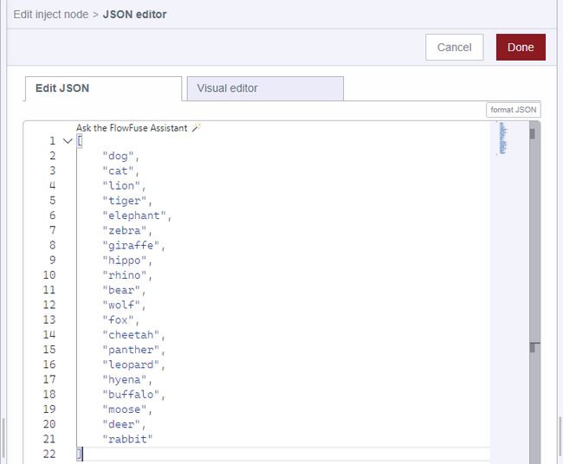Click line number 10 in the gutter
Screen dimensions: 563x464
(49, 275)
